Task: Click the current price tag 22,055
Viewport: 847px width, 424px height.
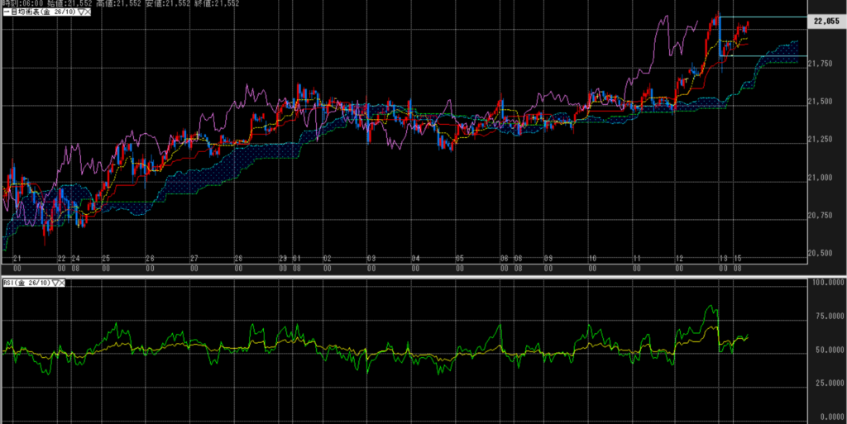Action: (x=826, y=22)
